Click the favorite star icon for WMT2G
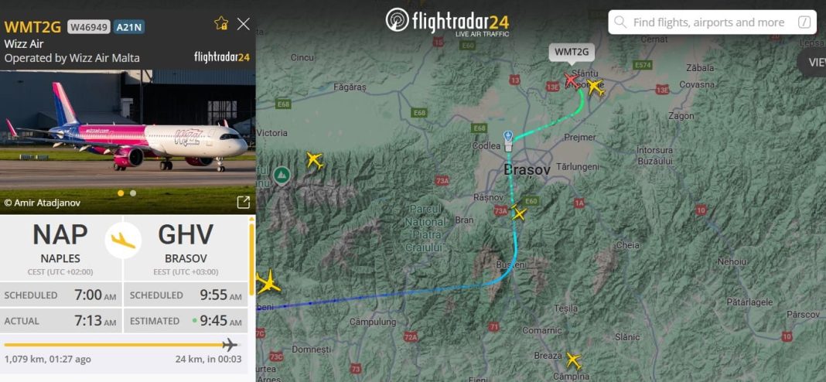The image size is (826, 382). tap(221, 23)
